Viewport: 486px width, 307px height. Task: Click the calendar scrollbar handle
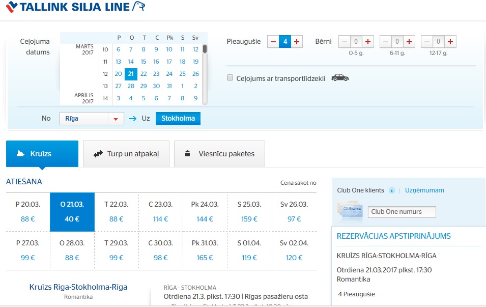point(205,49)
